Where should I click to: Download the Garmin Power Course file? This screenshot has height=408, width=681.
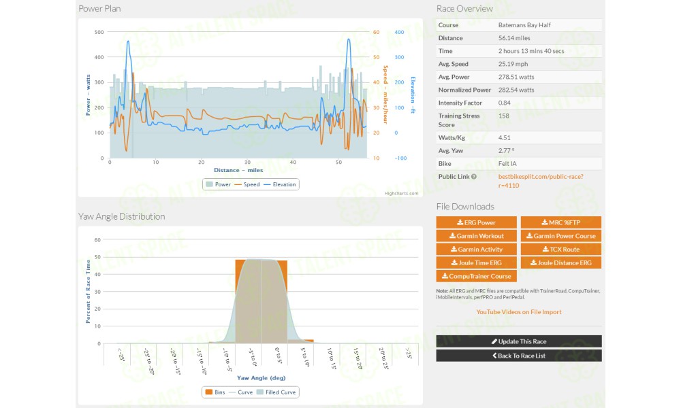point(561,236)
